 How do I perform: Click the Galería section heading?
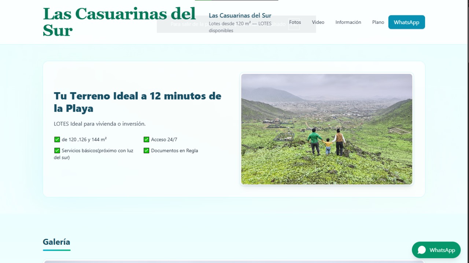(x=56, y=242)
